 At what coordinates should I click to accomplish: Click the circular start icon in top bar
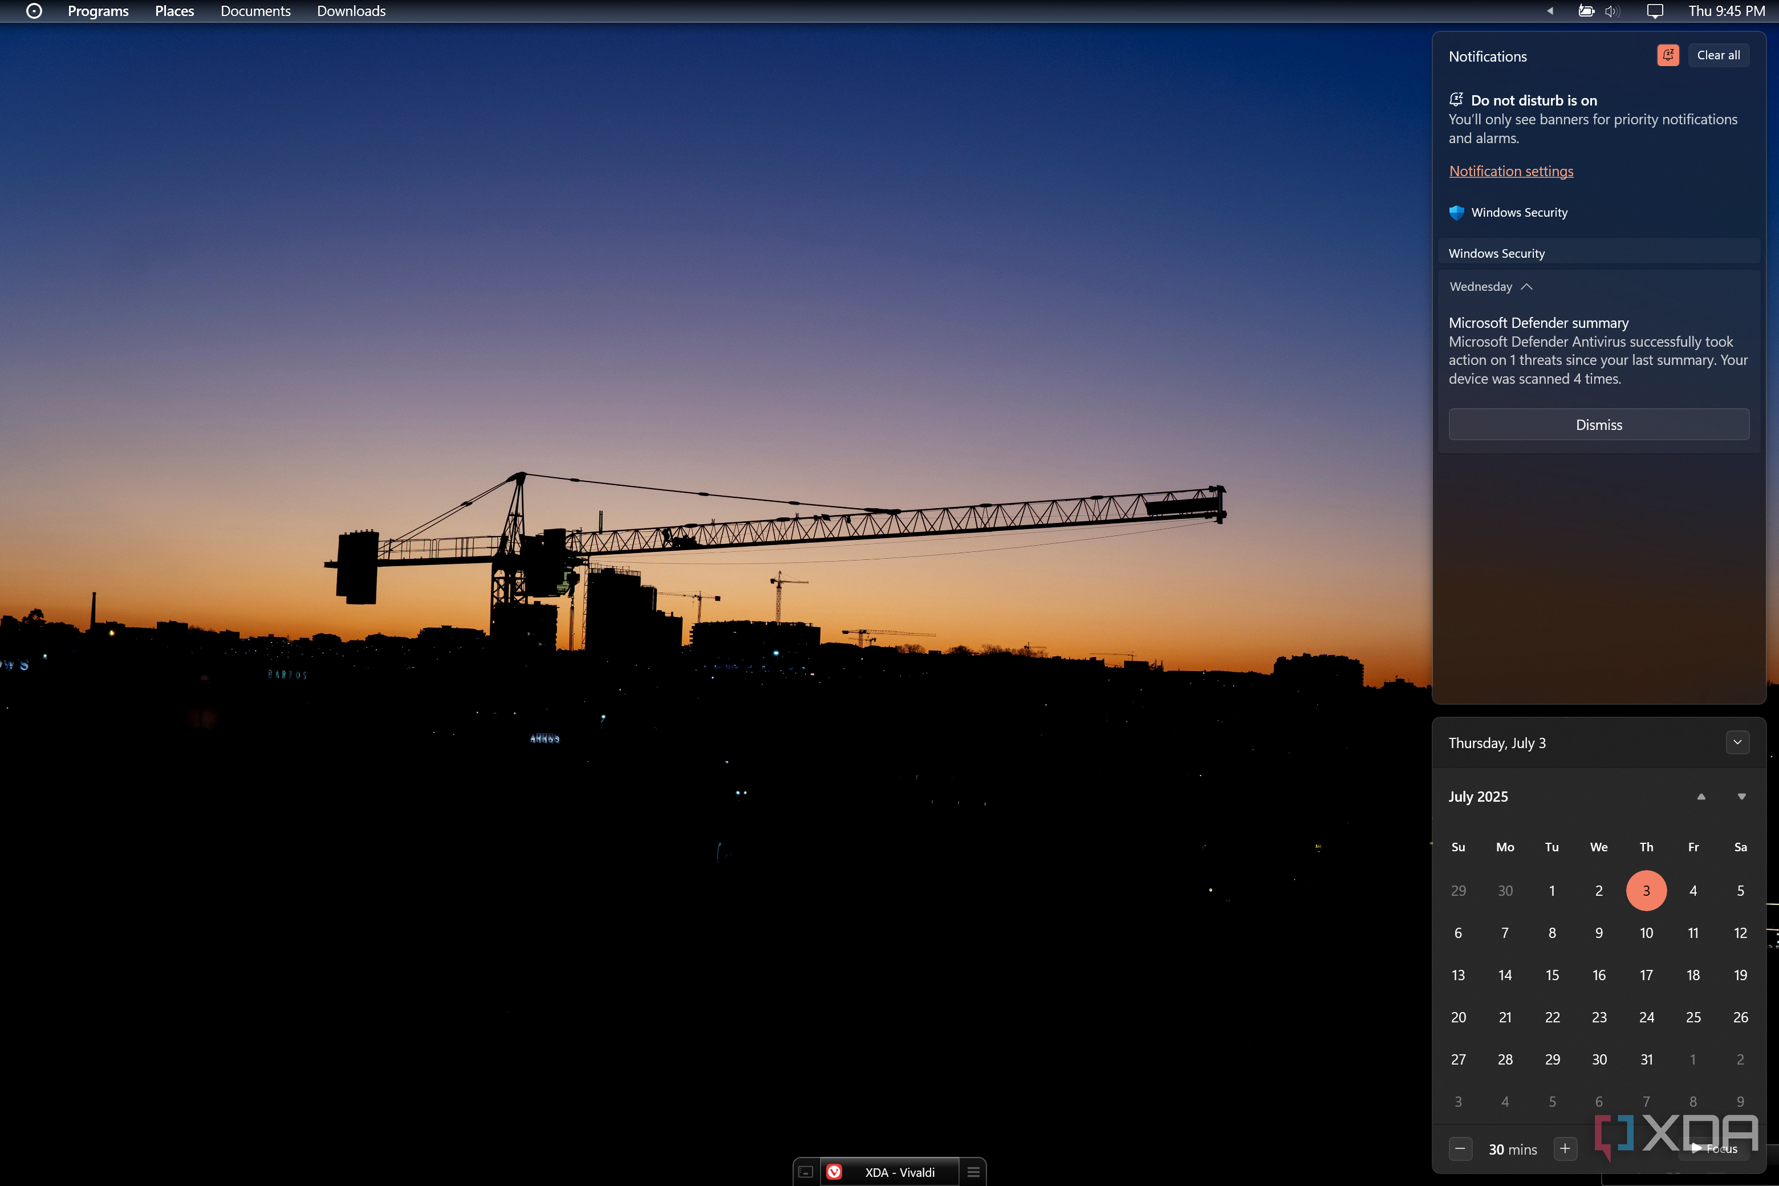pyautogui.click(x=34, y=11)
